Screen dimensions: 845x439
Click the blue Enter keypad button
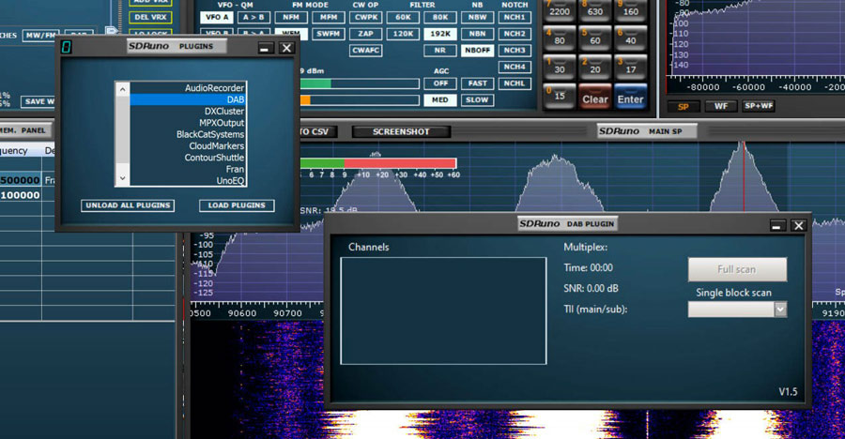[x=631, y=96]
